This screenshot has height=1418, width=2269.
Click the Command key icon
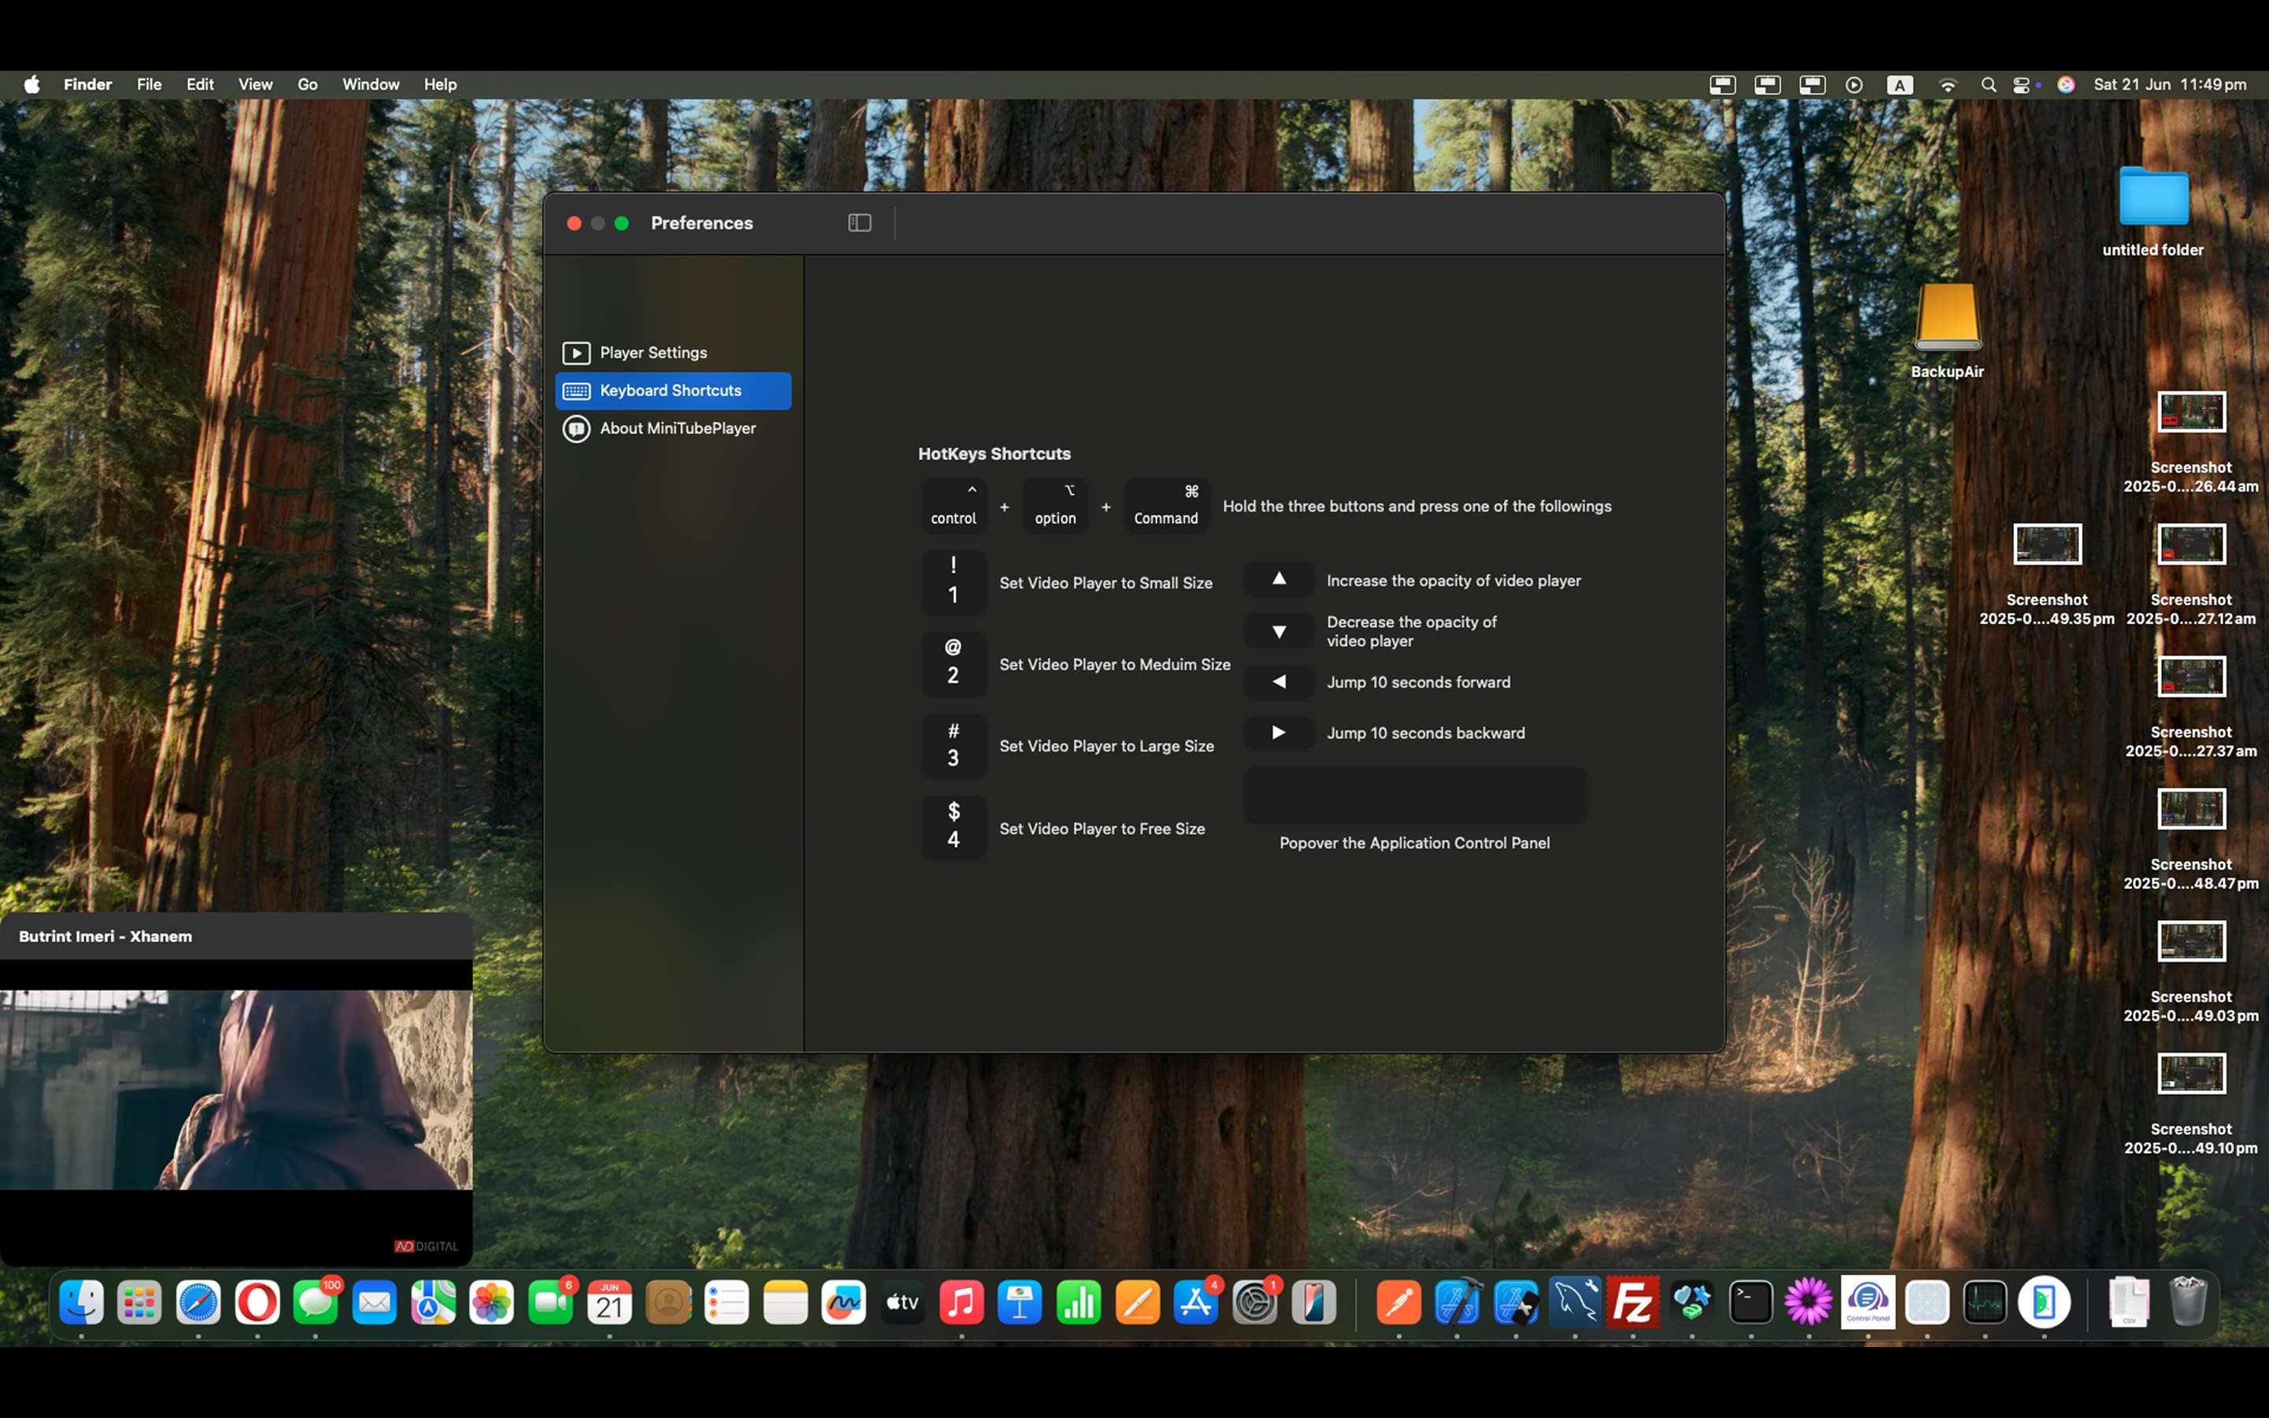1165,506
